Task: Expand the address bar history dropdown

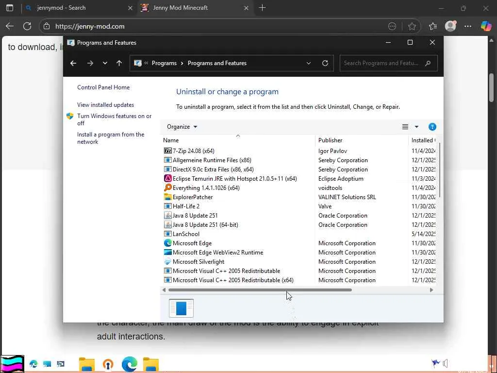Action: coord(308,63)
